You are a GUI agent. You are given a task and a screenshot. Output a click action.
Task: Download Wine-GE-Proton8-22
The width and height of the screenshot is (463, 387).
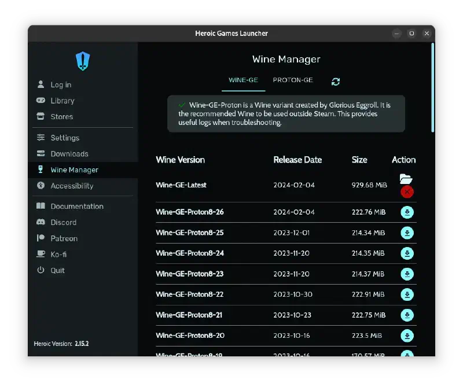(407, 294)
